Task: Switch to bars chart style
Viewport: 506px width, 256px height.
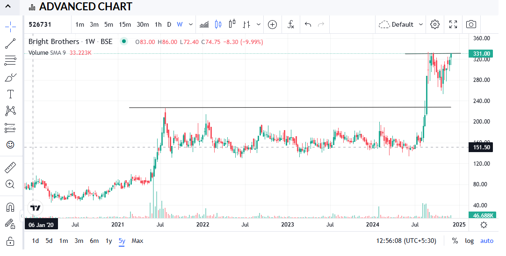Action: [x=246, y=24]
